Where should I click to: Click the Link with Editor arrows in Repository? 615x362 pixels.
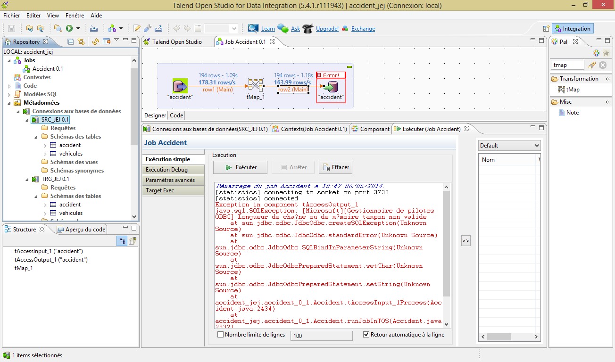pos(81,41)
